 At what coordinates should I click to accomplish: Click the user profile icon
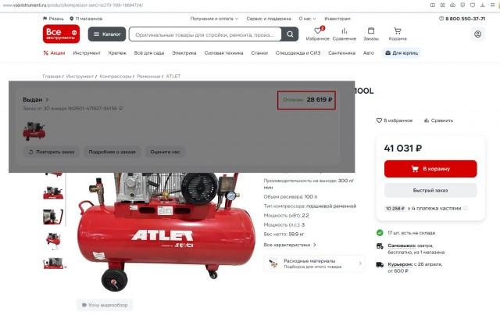click(477, 34)
